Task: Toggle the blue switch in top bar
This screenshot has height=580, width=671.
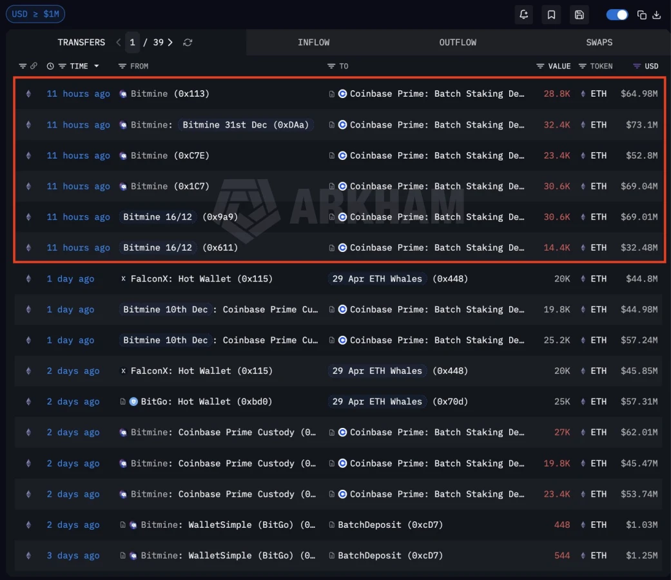Action: pyautogui.click(x=617, y=15)
